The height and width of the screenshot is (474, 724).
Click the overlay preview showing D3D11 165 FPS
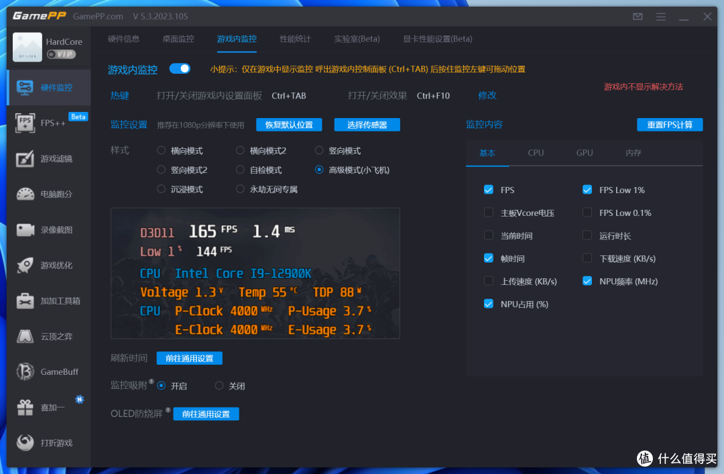point(255,273)
